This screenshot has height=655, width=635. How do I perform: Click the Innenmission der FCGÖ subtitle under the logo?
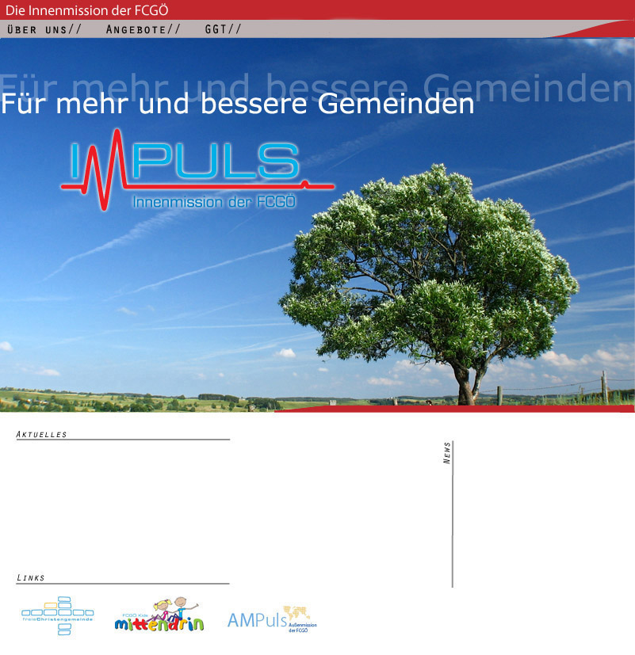click(214, 202)
